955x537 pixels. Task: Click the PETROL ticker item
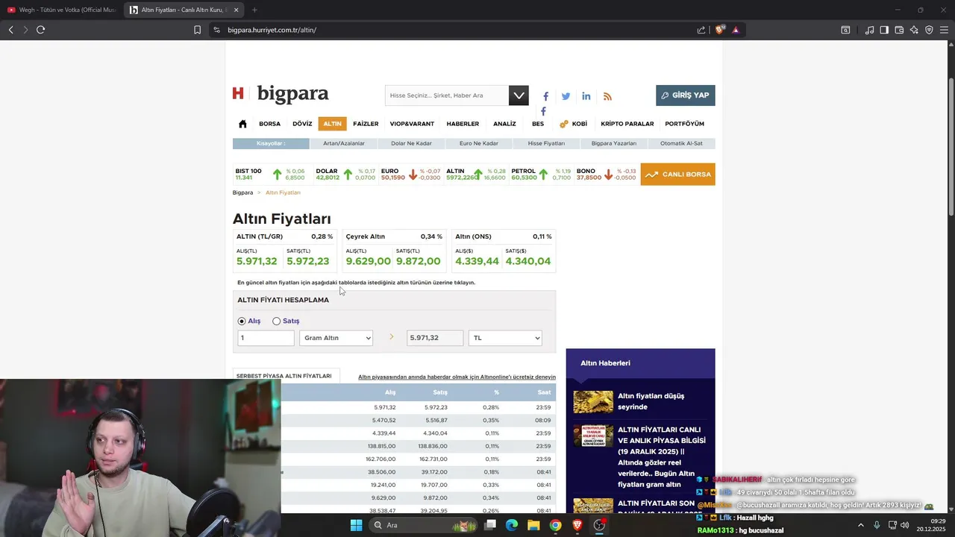(x=540, y=175)
